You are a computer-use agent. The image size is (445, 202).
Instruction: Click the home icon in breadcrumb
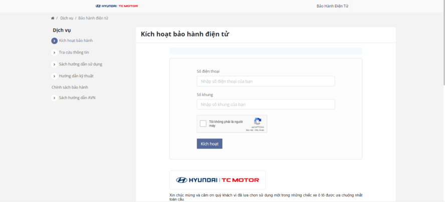pyautogui.click(x=53, y=18)
